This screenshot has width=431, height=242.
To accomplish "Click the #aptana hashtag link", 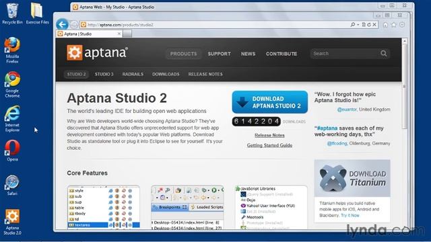I will pos(327,128).
